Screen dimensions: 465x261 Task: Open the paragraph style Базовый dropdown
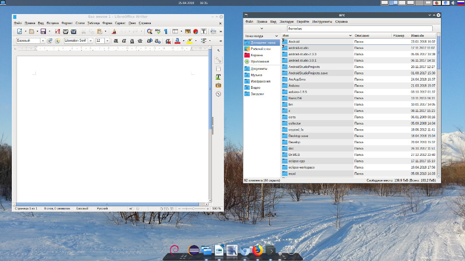coord(43,41)
